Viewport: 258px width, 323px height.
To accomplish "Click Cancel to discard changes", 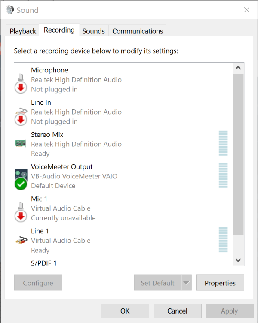I will pyautogui.click(x=177, y=311).
